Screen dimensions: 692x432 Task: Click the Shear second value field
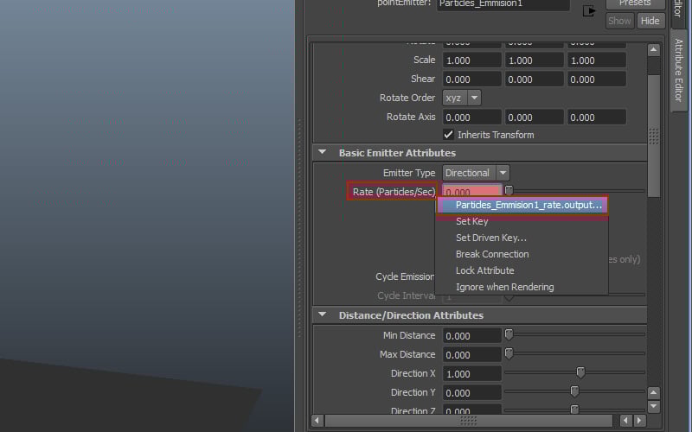click(534, 79)
